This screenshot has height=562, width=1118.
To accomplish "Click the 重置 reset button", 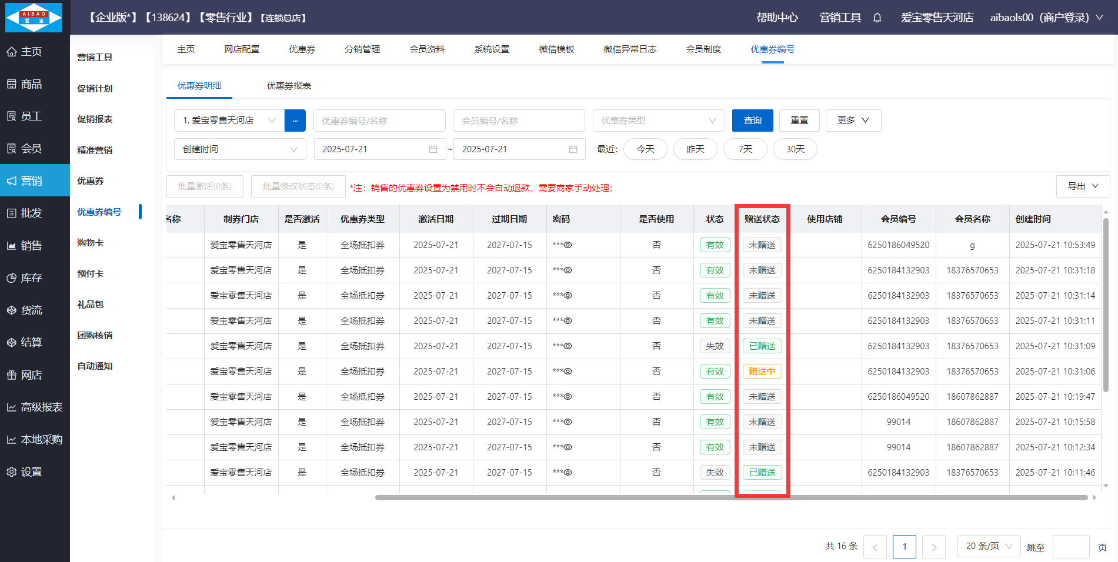I will pyautogui.click(x=799, y=121).
